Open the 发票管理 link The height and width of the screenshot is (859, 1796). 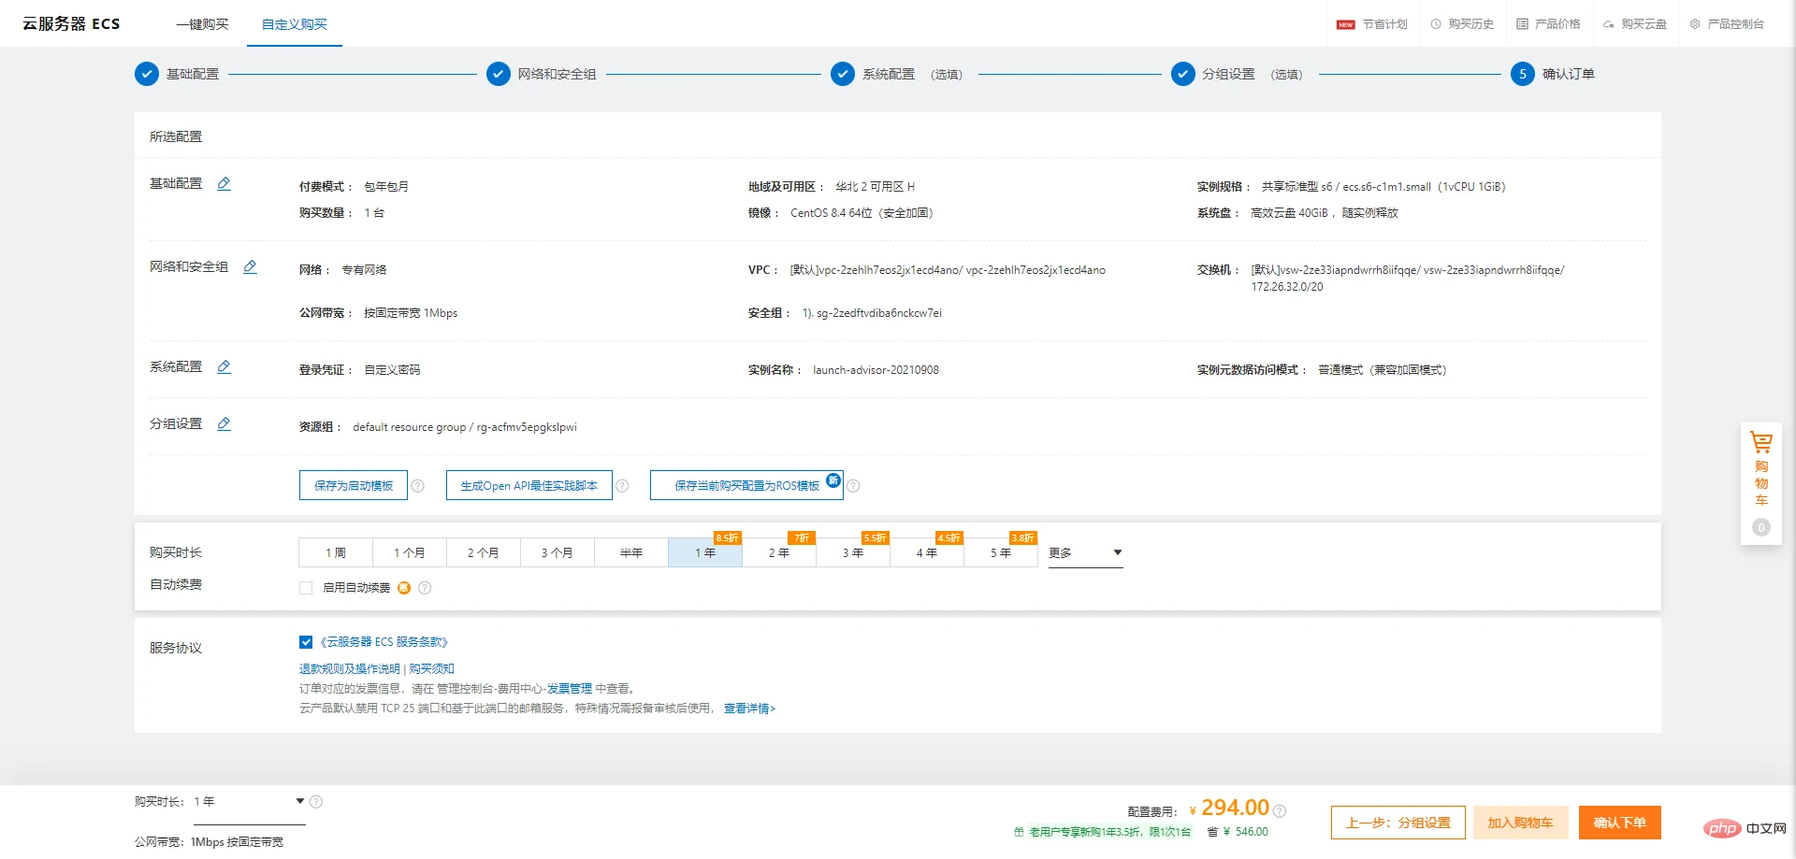click(x=570, y=689)
